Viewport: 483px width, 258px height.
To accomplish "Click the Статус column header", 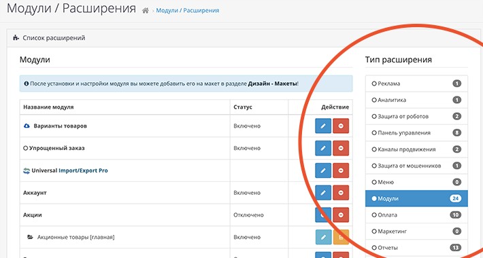I will 243,107.
